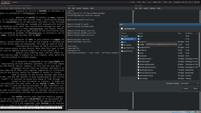The image size is (201, 113).
Task: Select the Search place in the Open dialog
Action: (128, 36)
